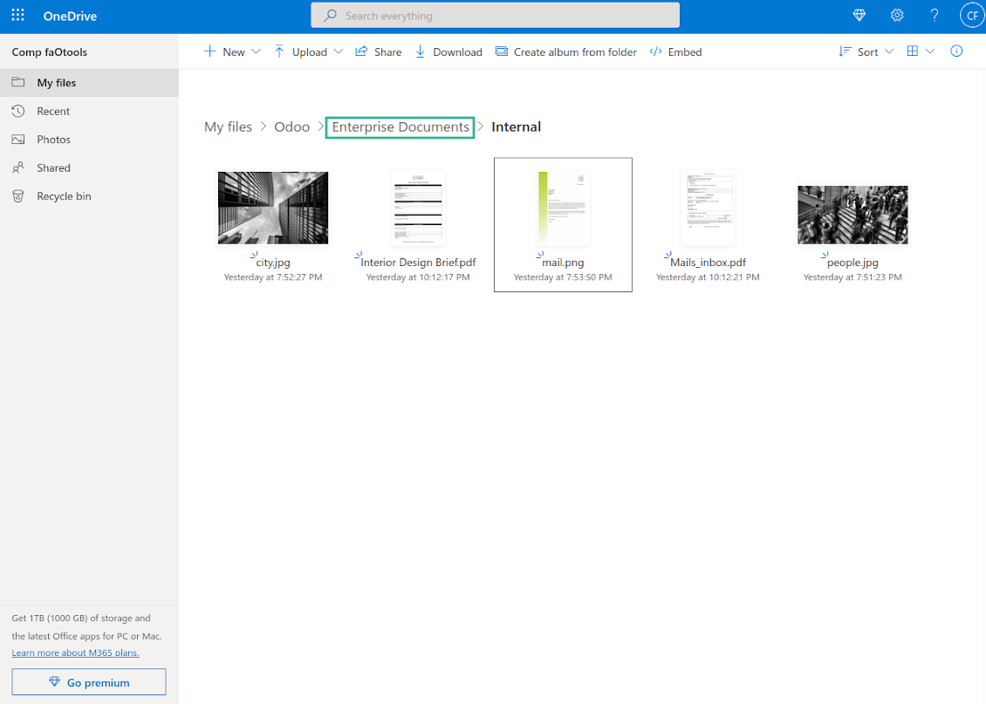Open Photos in sidebar
Viewport: 986px width, 704px height.
pyautogui.click(x=89, y=140)
